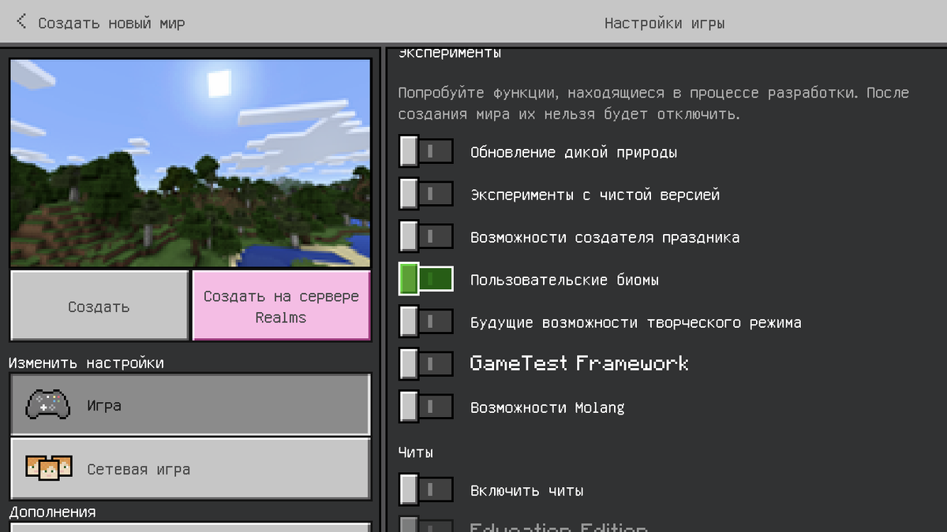Click the Настройки игры heading
This screenshot has height=532, width=947.
(x=664, y=23)
